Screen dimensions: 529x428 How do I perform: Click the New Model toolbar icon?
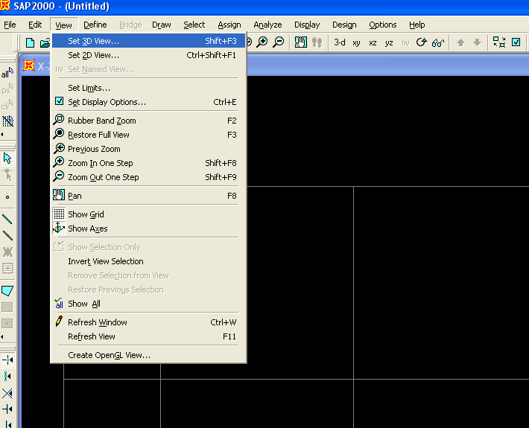(31, 43)
